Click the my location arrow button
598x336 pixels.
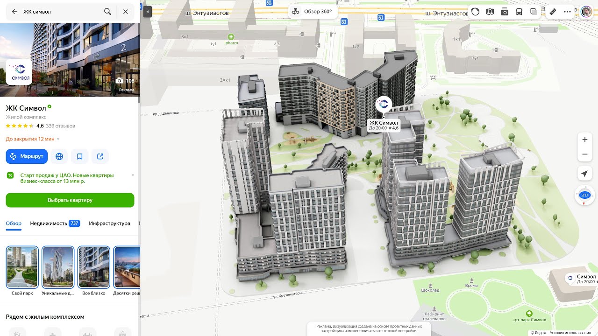click(584, 174)
